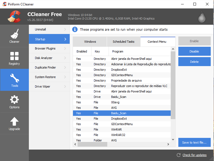Select the WinRAR32 row
Viewport: 214px width, 161px height.
coord(122,135)
